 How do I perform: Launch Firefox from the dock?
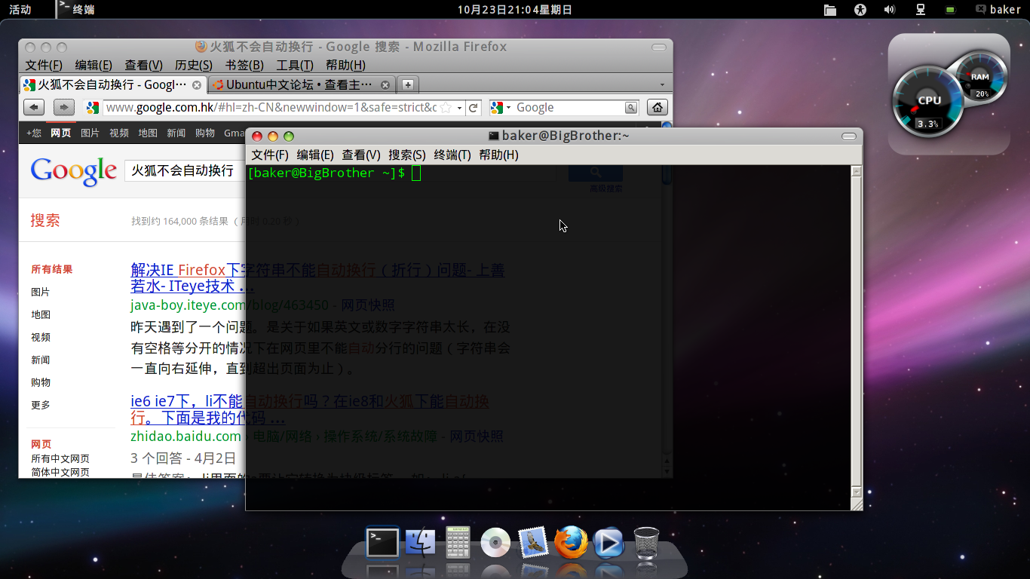pyautogui.click(x=571, y=542)
